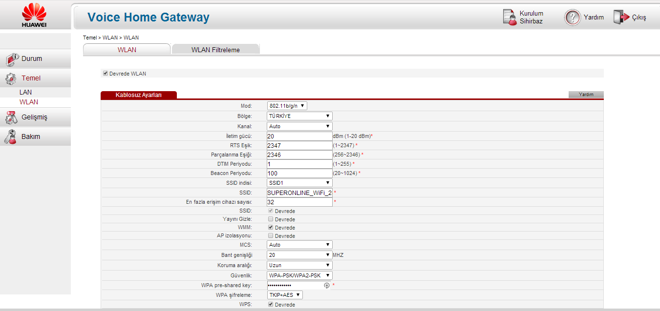Disable the WPS Devrede checkbox
This screenshot has width=660, height=311.
tap(271, 305)
